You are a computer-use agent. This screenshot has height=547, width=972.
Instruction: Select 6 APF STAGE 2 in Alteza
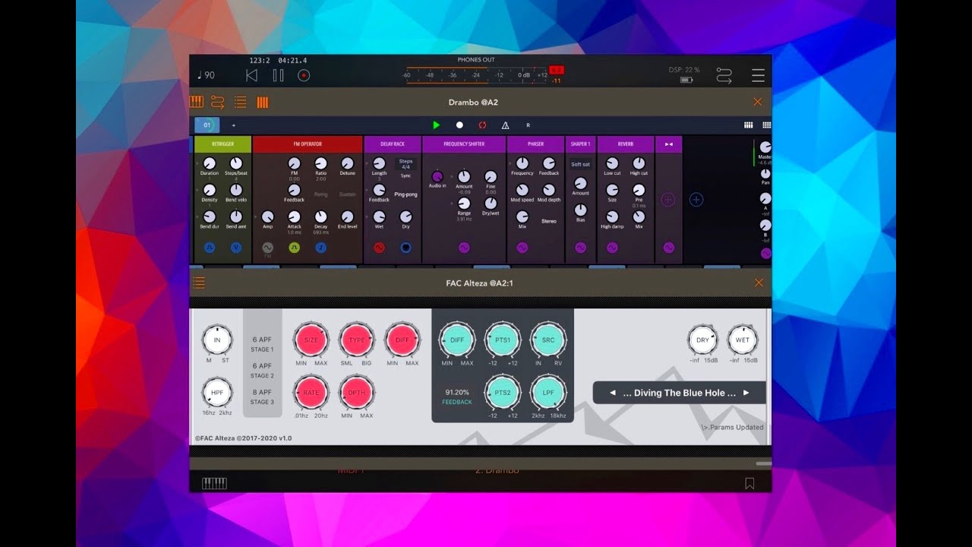click(262, 370)
